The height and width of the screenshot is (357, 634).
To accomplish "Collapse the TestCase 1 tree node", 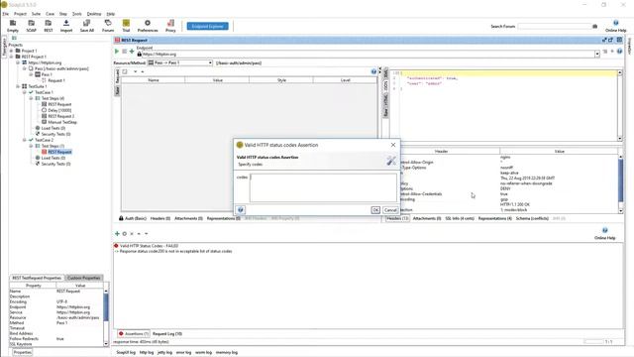I will [x=24, y=92].
